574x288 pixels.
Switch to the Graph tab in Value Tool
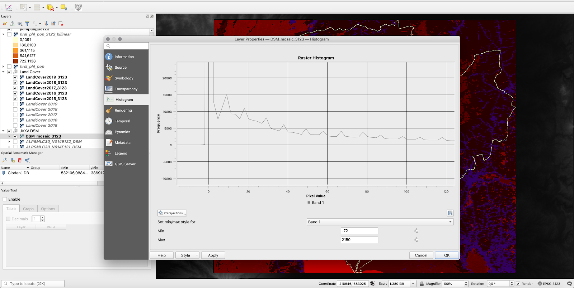click(x=28, y=209)
